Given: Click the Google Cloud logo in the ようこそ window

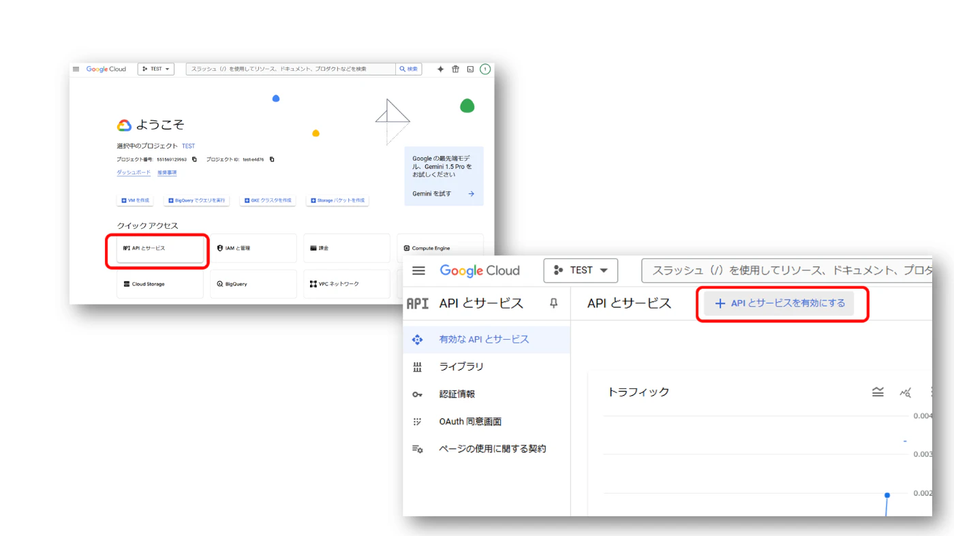Looking at the screenshot, I should pos(106,69).
